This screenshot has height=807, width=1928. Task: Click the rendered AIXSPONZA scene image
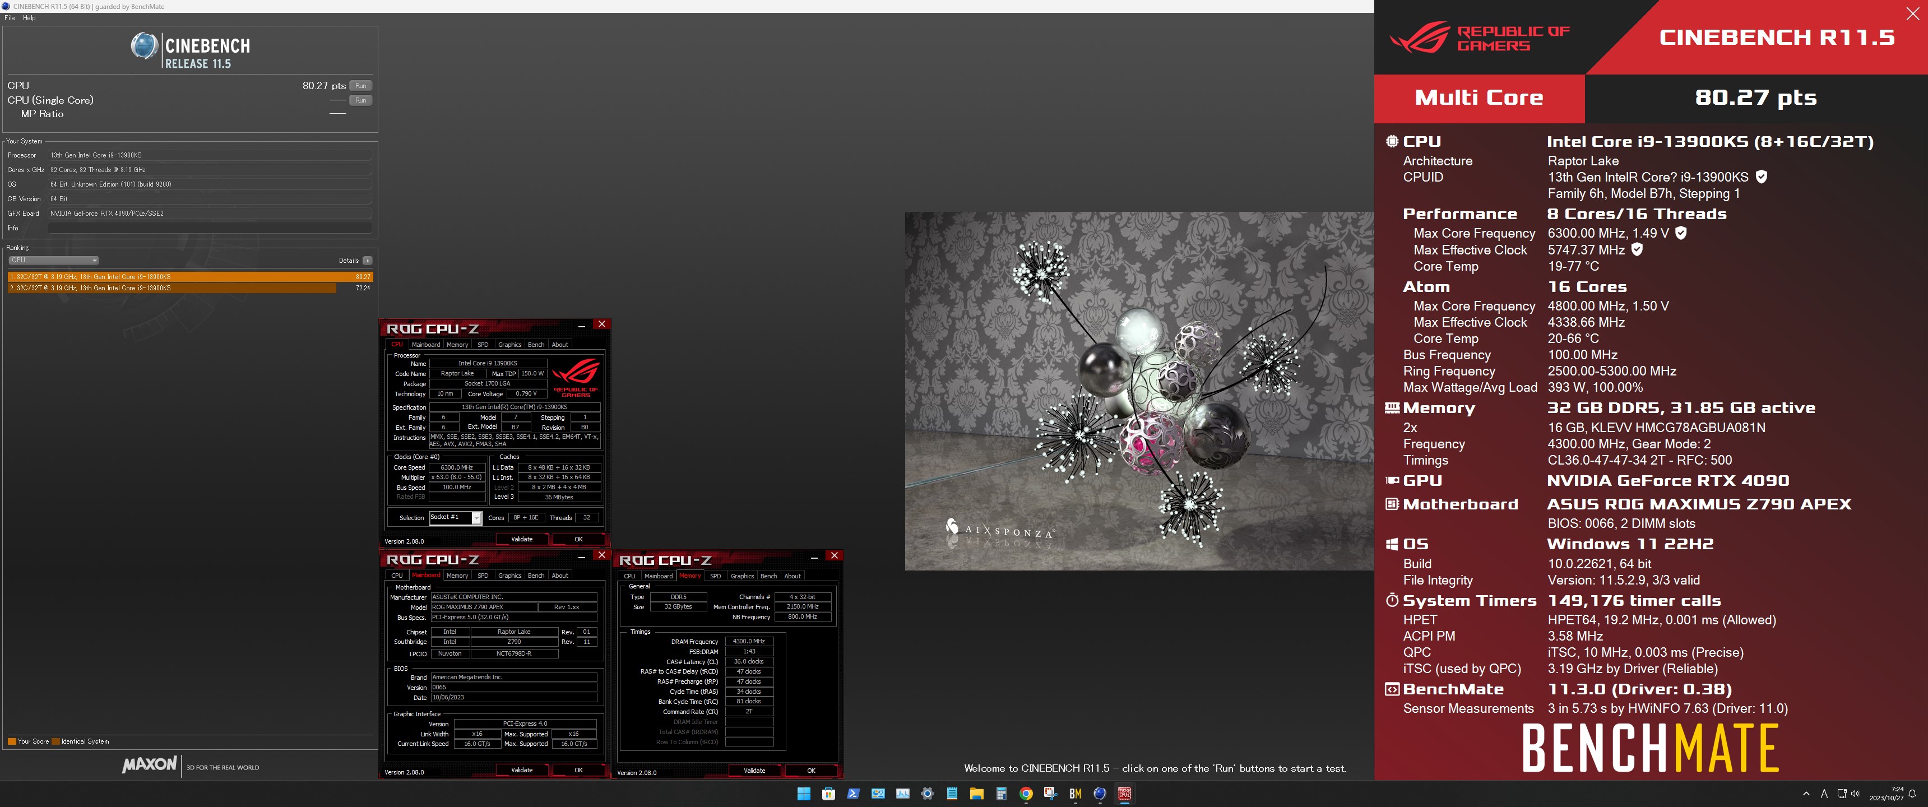click(x=1139, y=391)
